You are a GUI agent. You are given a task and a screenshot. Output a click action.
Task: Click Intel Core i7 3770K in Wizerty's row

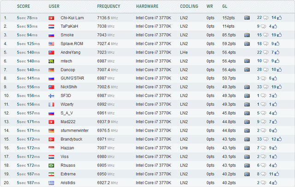[x=154, y=104]
